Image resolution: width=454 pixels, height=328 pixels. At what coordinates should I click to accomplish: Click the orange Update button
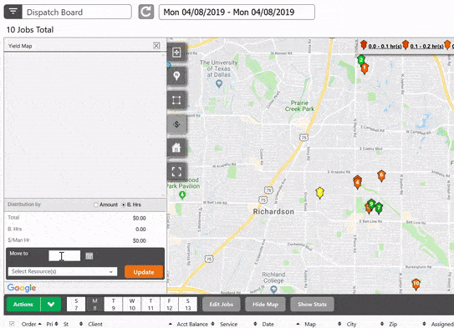tap(144, 272)
